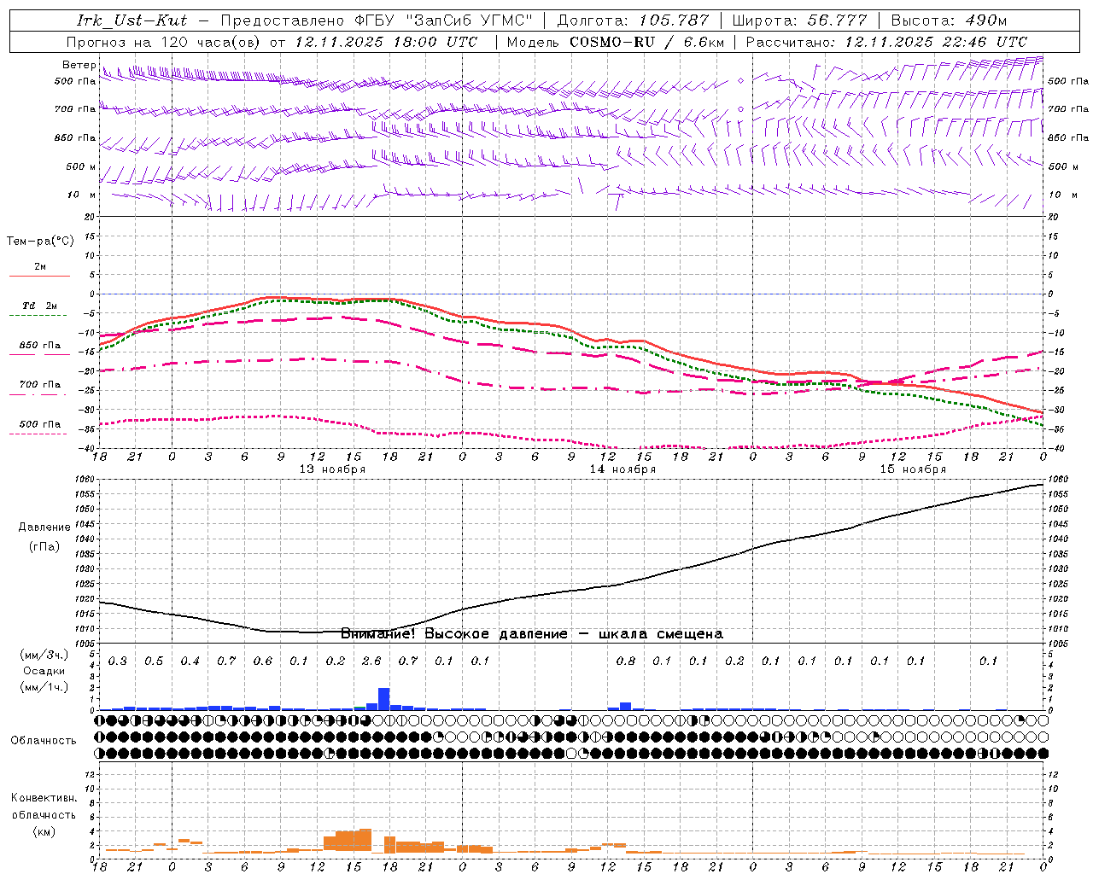The height and width of the screenshot is (874, 1093).
Task: Click the forecast text "Прогноз на 120 часа(ов)"
Action: pyautogui.click(x=165, y=42)
